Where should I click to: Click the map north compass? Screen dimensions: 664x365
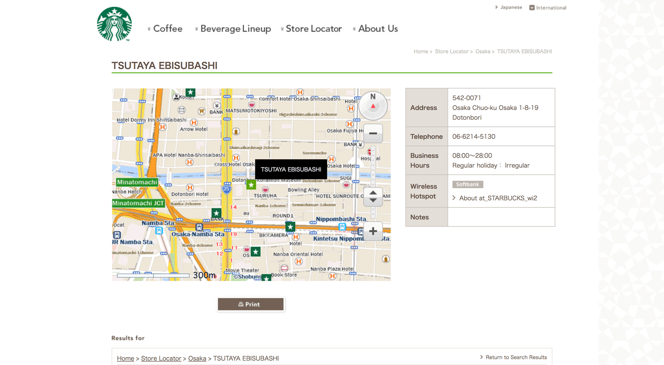[373, 106]
